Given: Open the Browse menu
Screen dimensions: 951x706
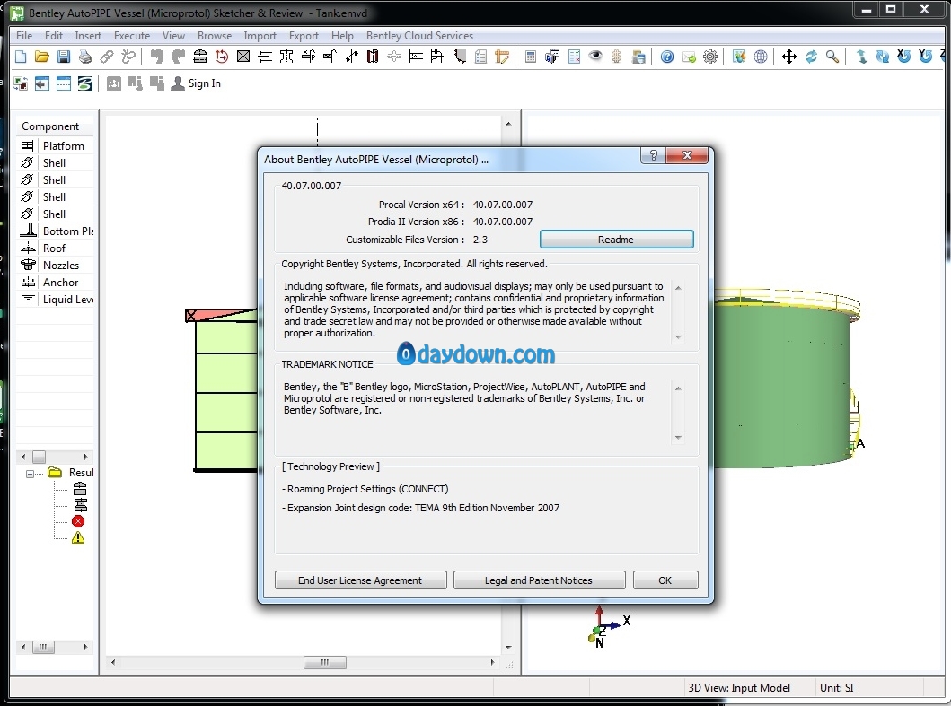Looking at the screenshot, I should (x=215, y=36).
